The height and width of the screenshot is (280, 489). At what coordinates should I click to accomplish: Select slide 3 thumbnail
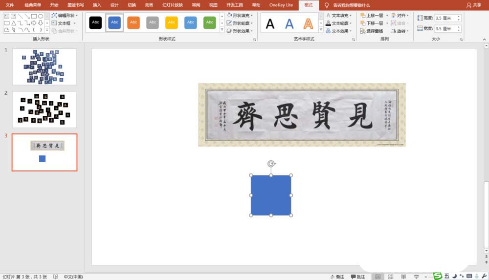(x=44, y=152)
